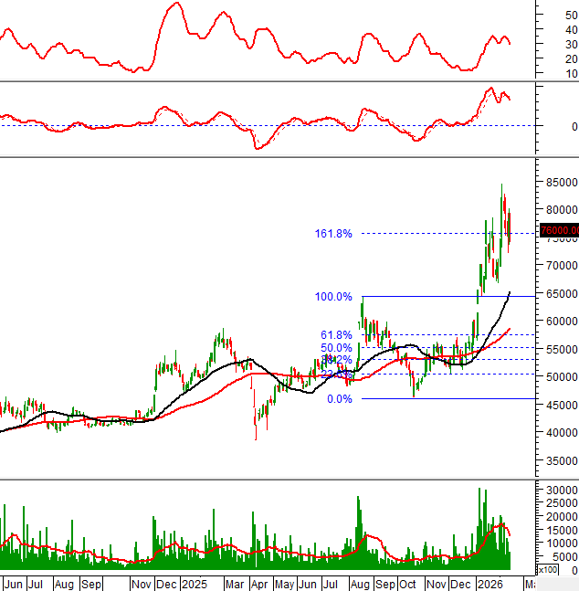Click the 61.8% Fibonacci retracement label
The height and width of the screenshot is (591, 579).
click(336, 335)
